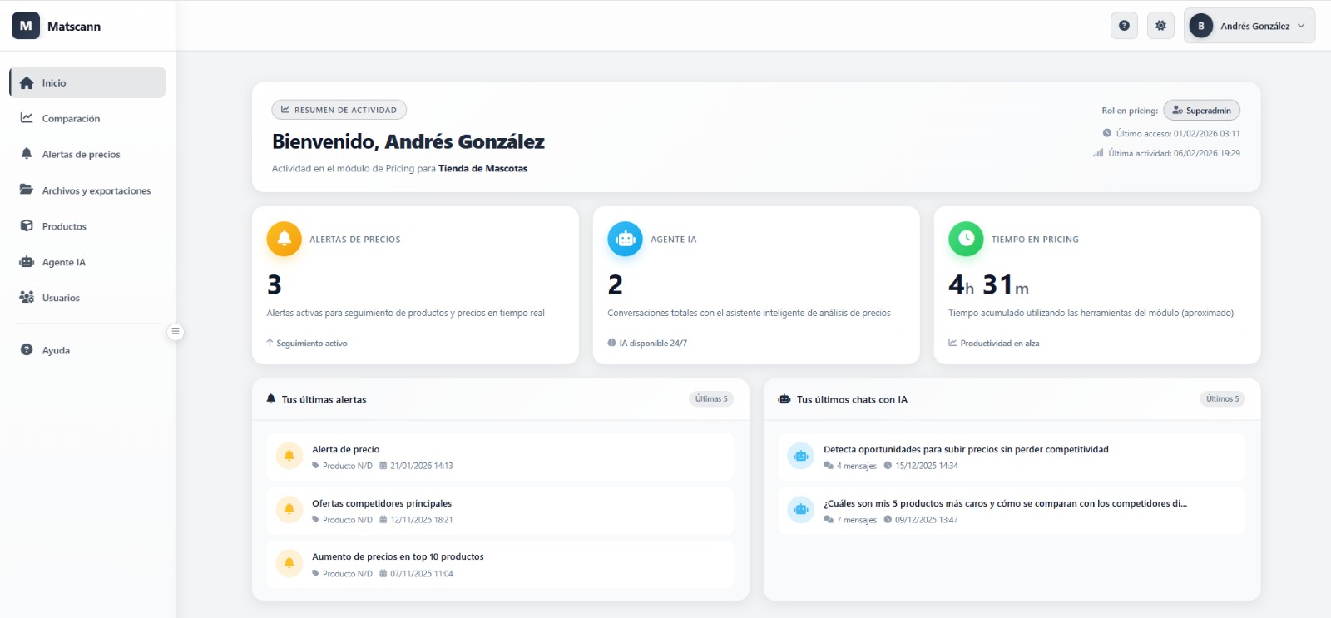Image resolution: width=1331 pixels, height=618 pixels.
Task: Open Agente IA sidebar item
Action: pos(87,262)
